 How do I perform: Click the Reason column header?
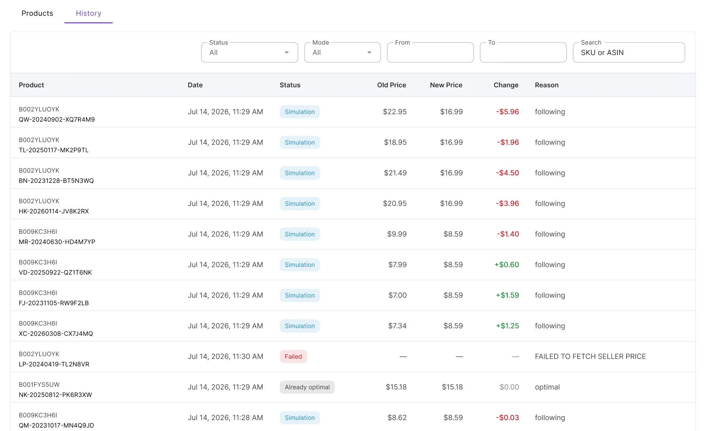pos(547,85)
